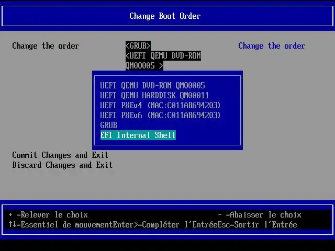
Task: Select UEFI QEMU HARDDISK QM00011 entry
Action: pyautogui.click(x=154, y=95)
